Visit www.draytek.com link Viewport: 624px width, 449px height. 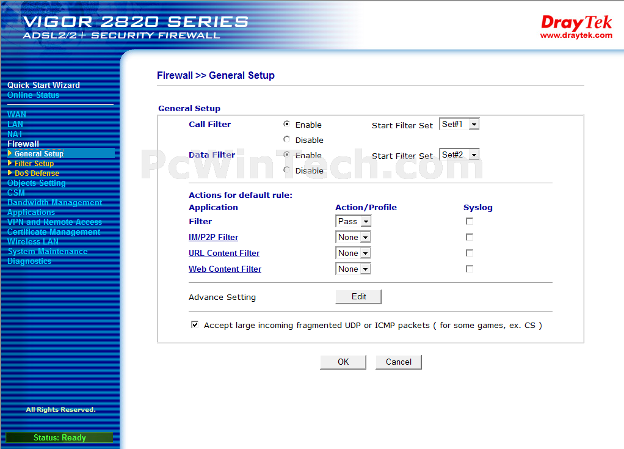[x=576, y=35]
